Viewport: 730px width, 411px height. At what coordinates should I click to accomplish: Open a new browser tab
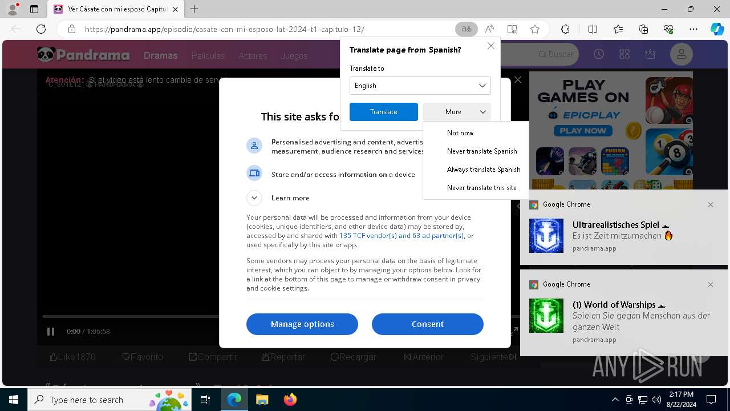coord(194,9)
